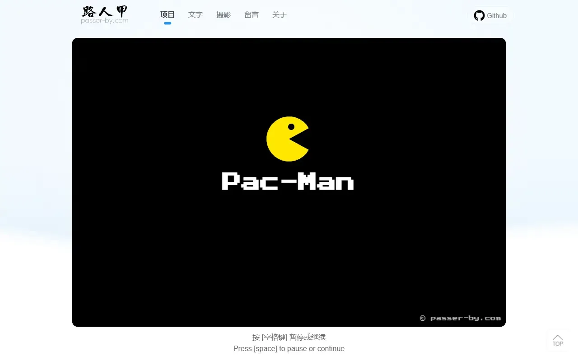This screenshot has width=578, height=361.
Task: Click the Pac-Man title text
Action: pyautogui.click(x=288, y=181)
